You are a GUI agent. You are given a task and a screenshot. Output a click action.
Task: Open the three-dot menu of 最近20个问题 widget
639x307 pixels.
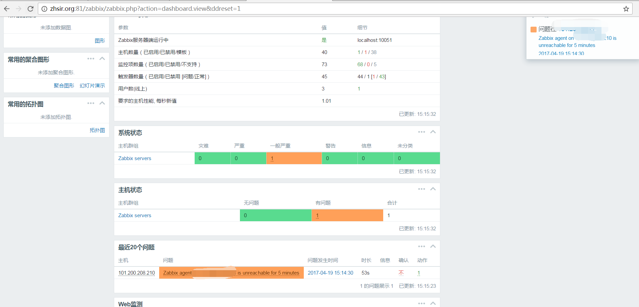click(421, 247)
